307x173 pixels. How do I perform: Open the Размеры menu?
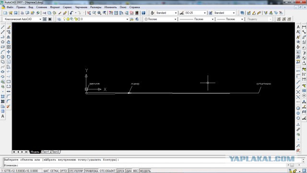pyautogui.click(x=96, y=7)
